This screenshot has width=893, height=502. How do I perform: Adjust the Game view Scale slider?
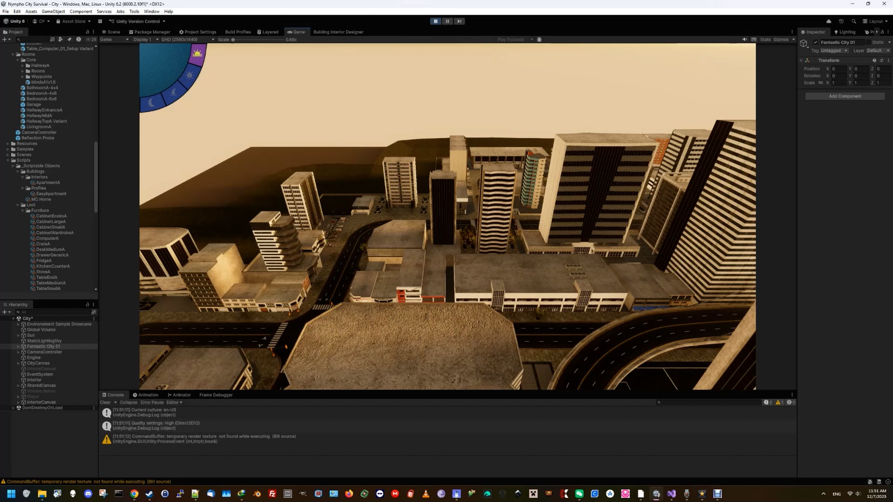click(258, 40)
